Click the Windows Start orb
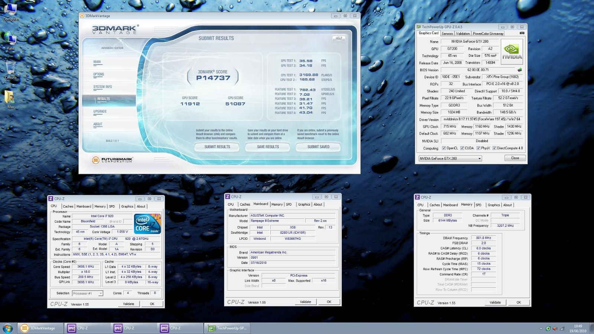 coord(7,328)
